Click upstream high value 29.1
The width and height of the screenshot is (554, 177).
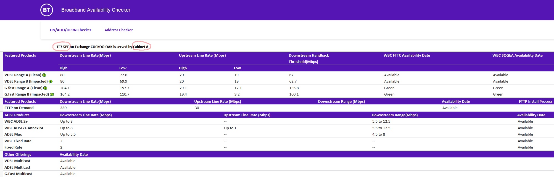pyautogui.click(x=183, y=88)
